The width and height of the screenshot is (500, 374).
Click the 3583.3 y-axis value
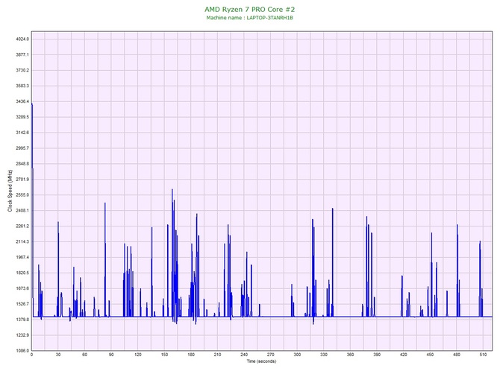point(22,86)
